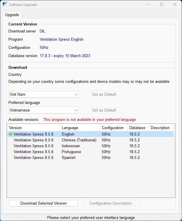The width and height of the screenshot is (182, 221).
Task: Click the 18.5.2 database cell in Spanish row
Action: [134, 157]
